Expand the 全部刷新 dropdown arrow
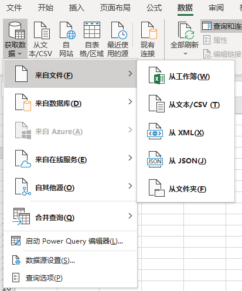Screen dimensions: 242x291 [185, 53]
